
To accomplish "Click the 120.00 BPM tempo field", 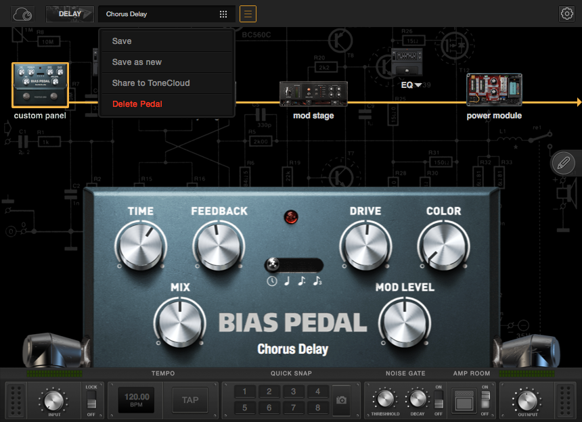I will tap(136, 400).
